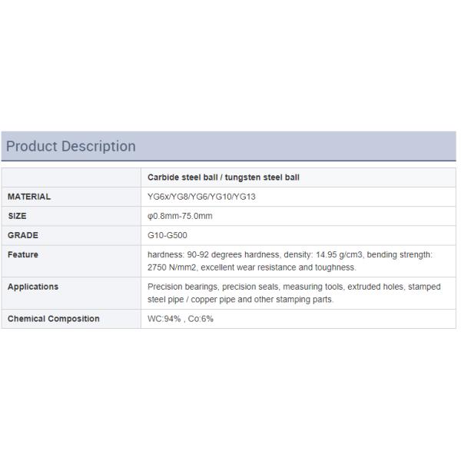
Task: Click the 2750 N/mm2 wear resistance line
Action: tap(251, 267)
